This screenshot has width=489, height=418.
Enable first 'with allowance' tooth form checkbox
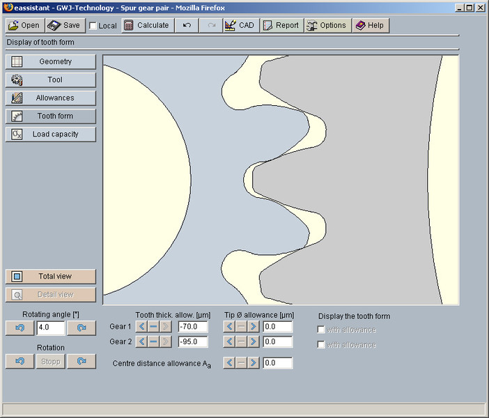(321, 330)
